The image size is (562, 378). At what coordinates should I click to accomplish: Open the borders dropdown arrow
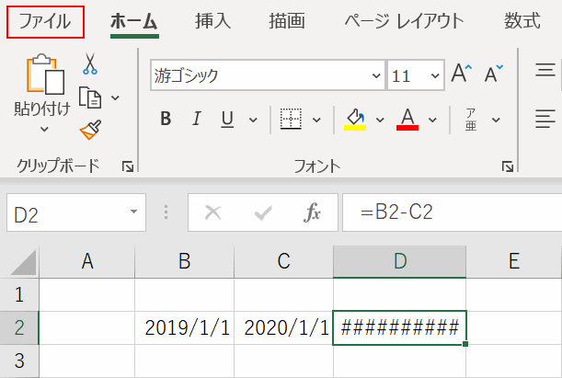[x=316, y=120]
